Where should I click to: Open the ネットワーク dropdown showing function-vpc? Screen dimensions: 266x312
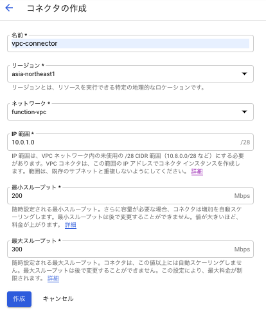(x=130, y=112)
